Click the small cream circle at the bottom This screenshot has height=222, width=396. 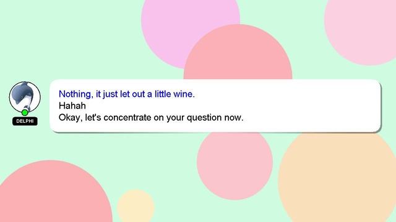pos(136,207)
